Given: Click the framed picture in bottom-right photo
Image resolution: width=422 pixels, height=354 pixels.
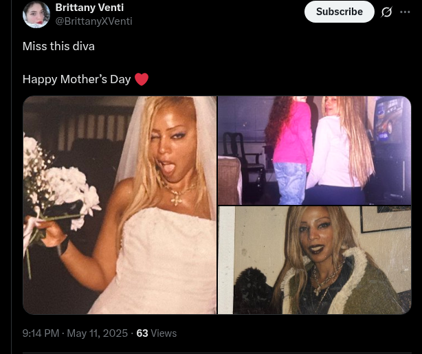Looking at the screenshot, I should click(386, 219).
